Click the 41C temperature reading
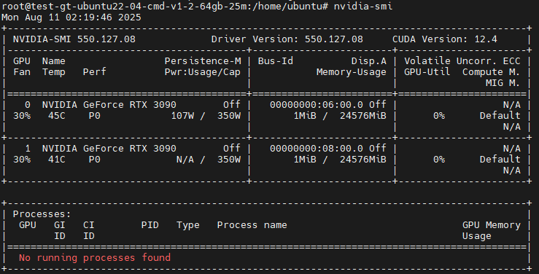The image size is (539, 274). click(x=57, y=160)
